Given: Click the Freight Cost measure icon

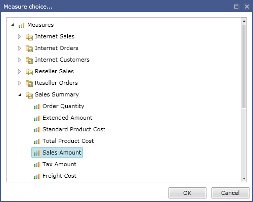Looking at the screenshot, I should pos(36,176).
